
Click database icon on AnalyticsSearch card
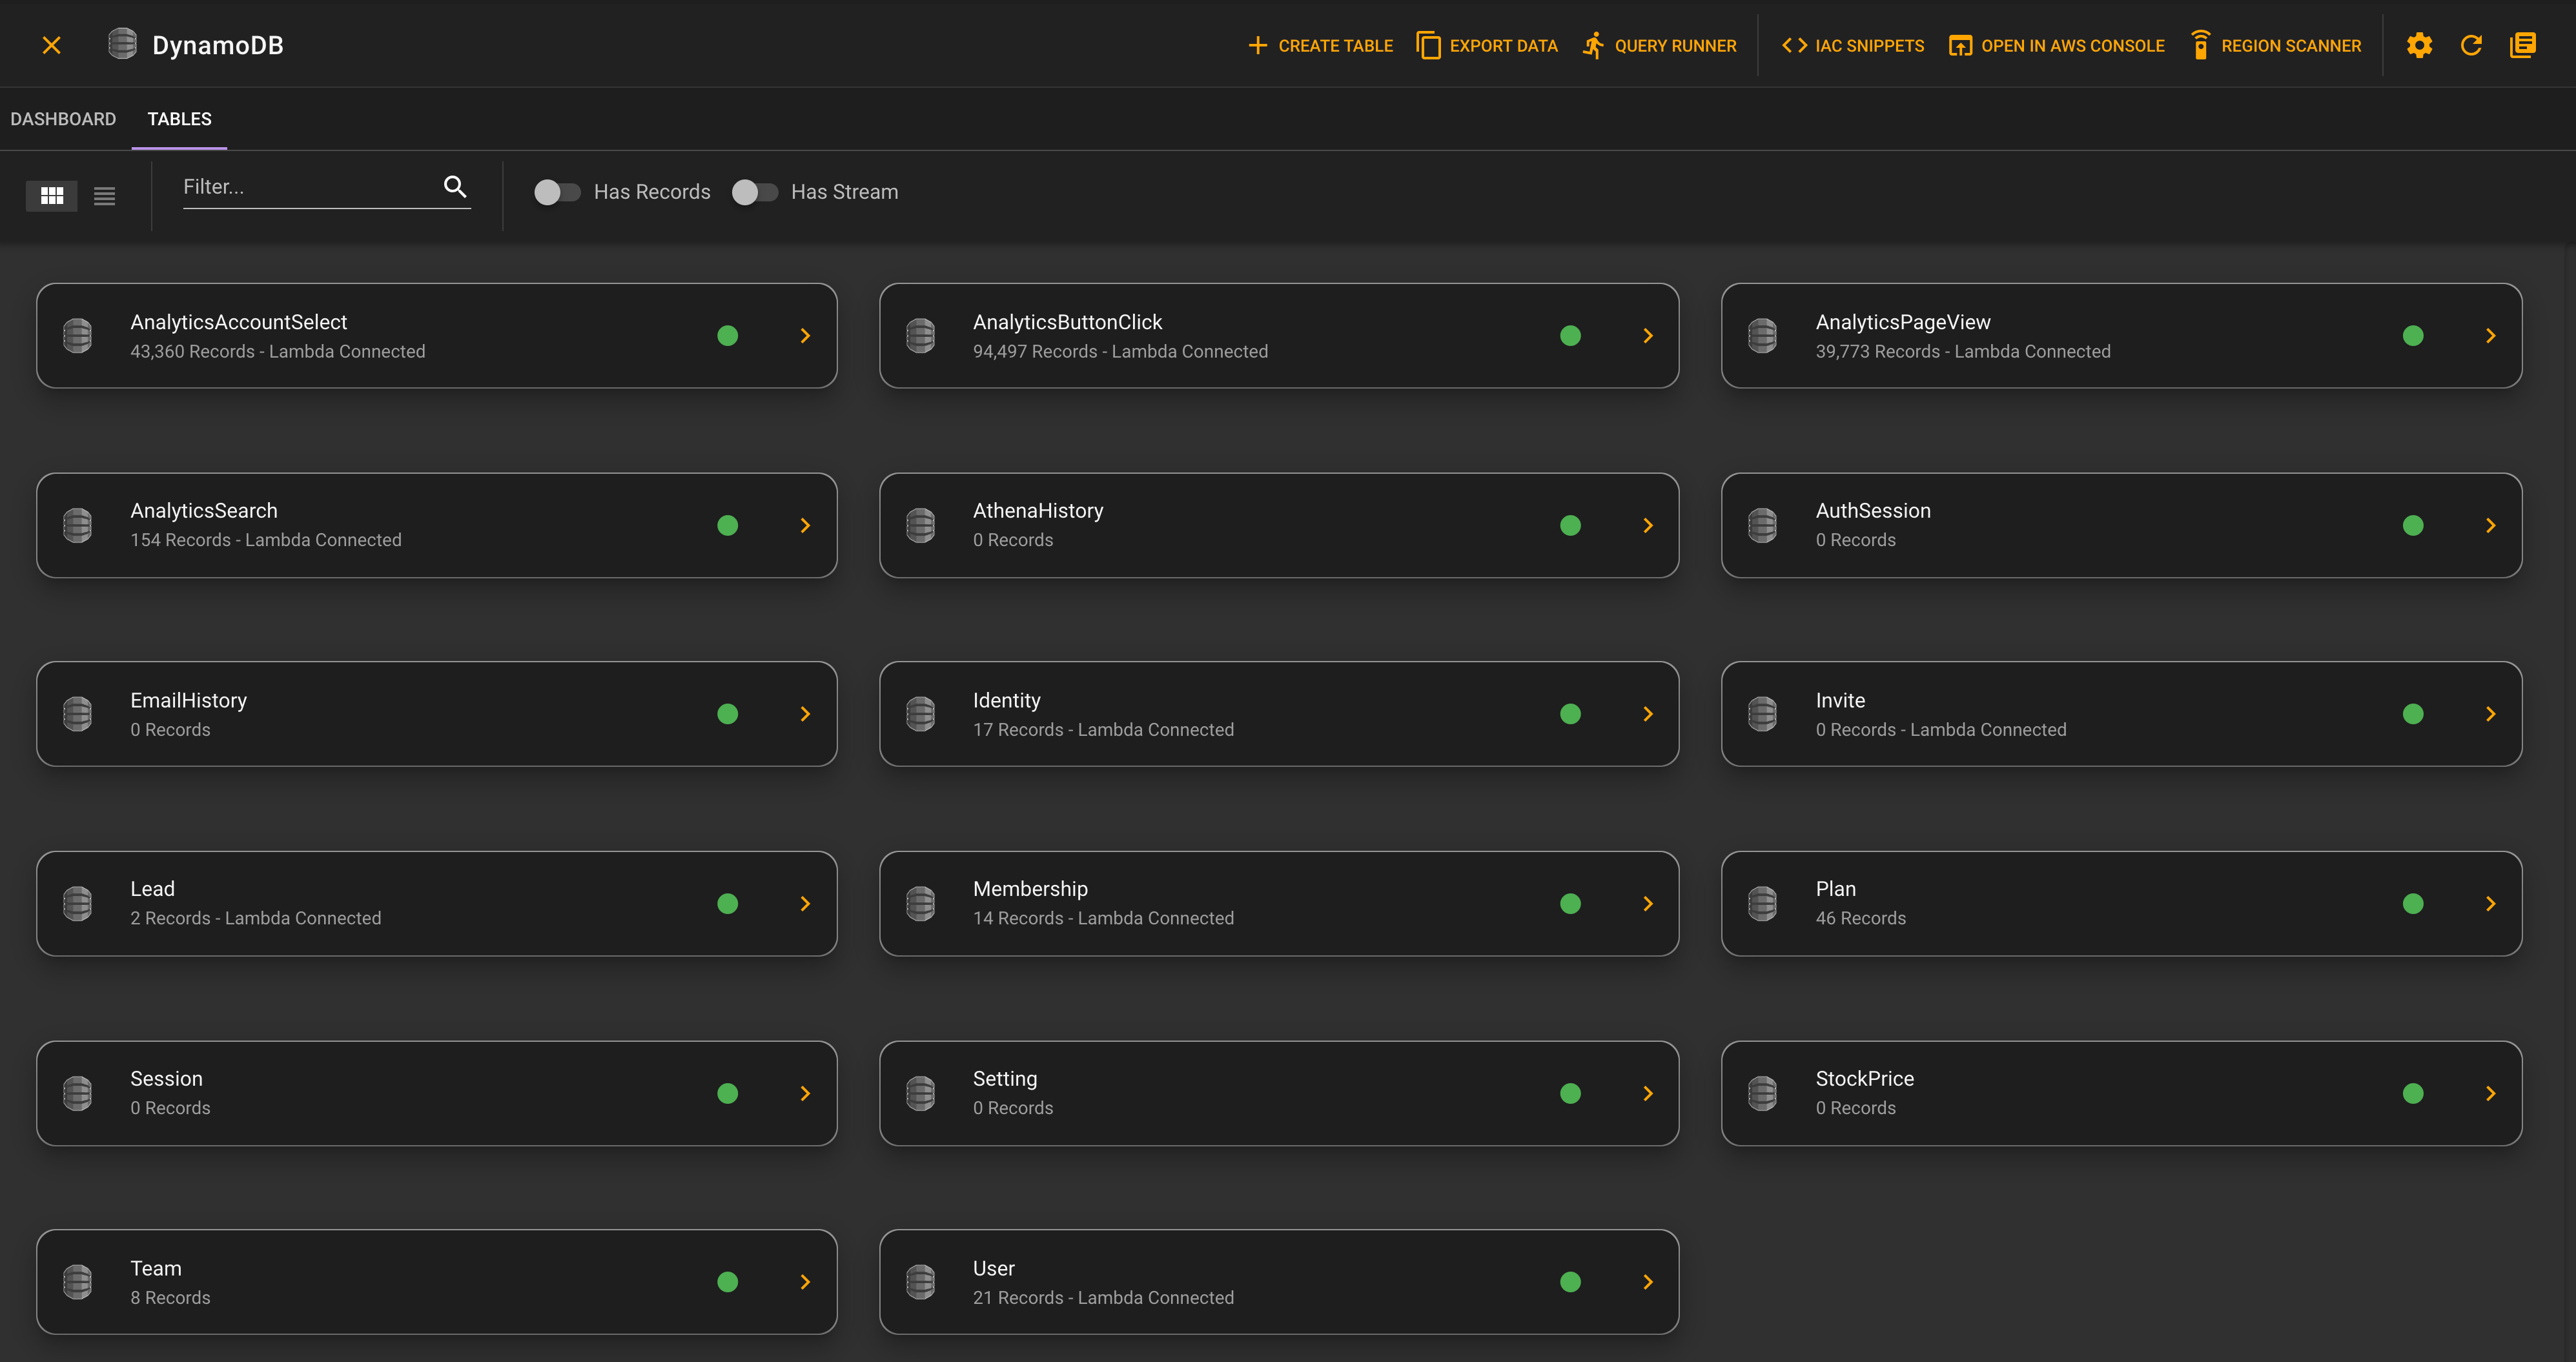tap(78, 525)
